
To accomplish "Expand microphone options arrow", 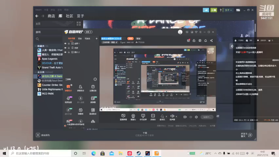I will pyautogui.click(x=166, y=117).
